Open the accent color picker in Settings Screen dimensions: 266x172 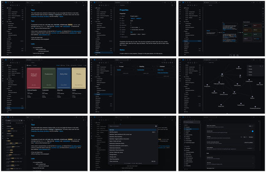tap(253, 131)
